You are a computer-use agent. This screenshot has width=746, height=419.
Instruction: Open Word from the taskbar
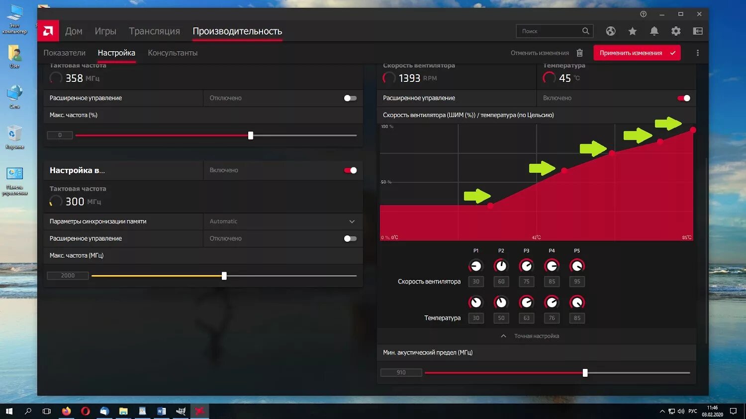[161, 411]
